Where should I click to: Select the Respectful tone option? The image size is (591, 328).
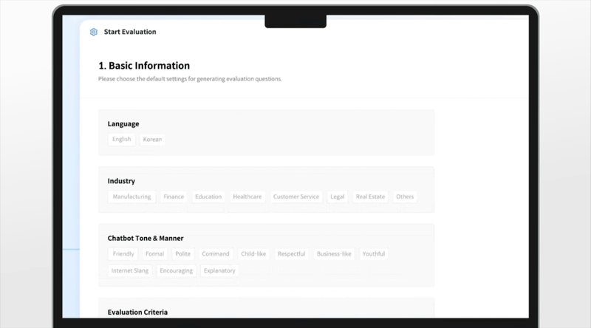[291, 253]
